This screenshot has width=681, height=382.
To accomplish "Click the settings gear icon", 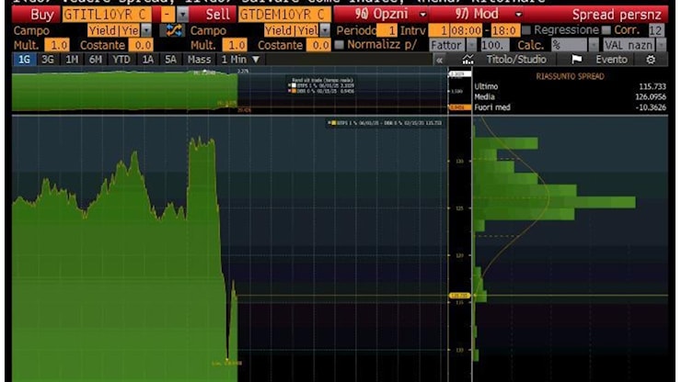I will [650, 60].
